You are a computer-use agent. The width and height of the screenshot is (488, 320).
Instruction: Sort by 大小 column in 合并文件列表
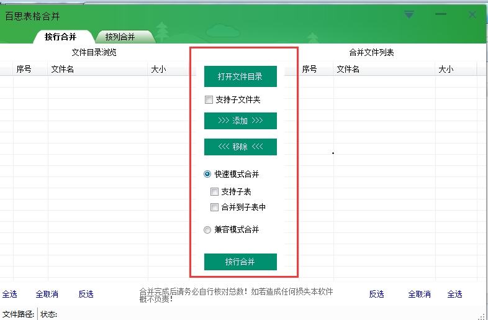tap(456, 69)
